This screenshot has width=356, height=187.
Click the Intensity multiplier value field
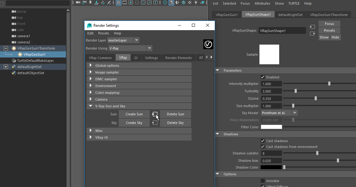(x=271, y=84)
